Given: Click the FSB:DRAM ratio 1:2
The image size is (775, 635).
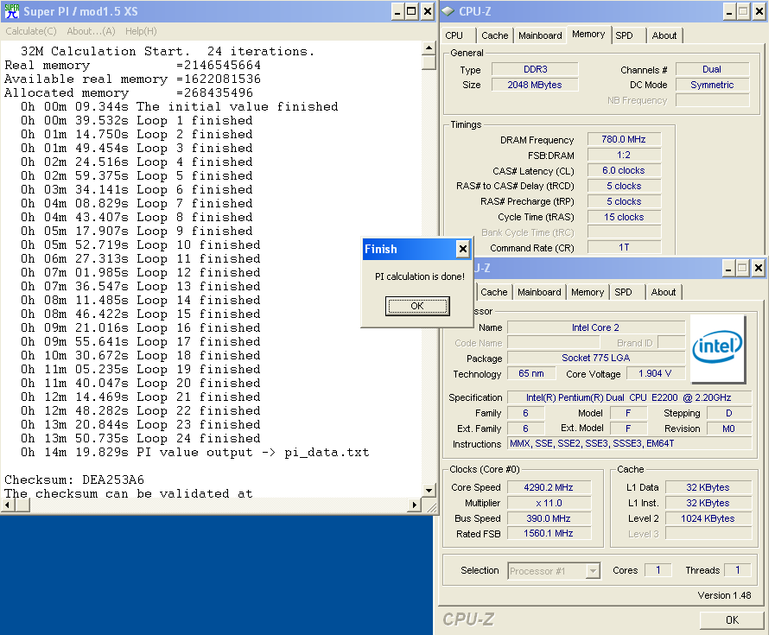Looking at the screenshot, I should (624, 155).
